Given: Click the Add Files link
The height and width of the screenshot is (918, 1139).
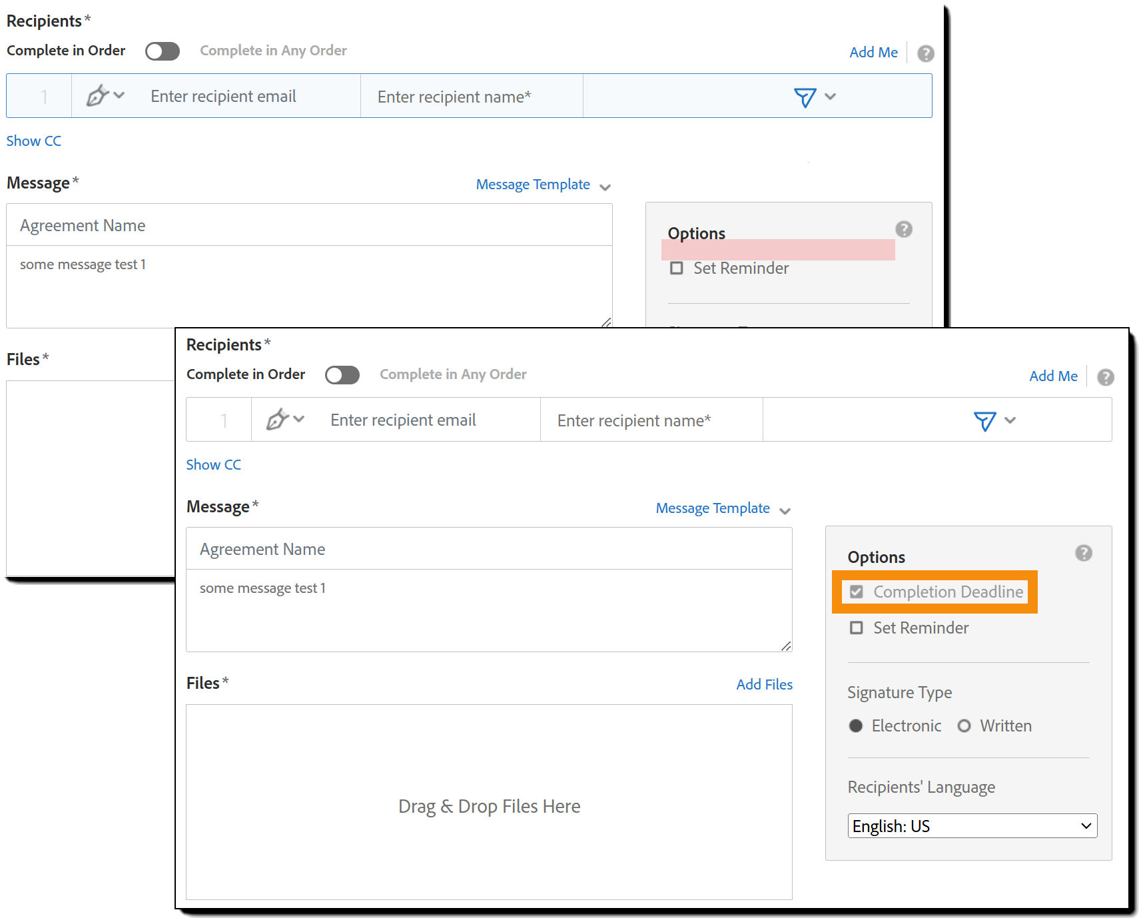Looking at the screenshot, I should 764,684.
